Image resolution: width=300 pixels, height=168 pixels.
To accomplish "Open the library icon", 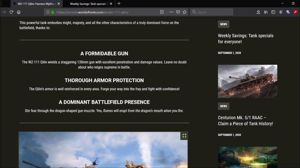I will [x=266, y=12].
